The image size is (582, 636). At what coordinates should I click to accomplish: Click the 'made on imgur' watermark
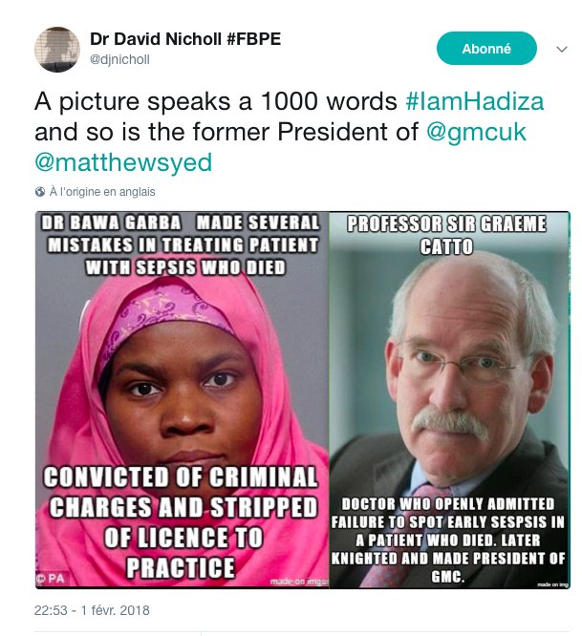coord(299,582)
